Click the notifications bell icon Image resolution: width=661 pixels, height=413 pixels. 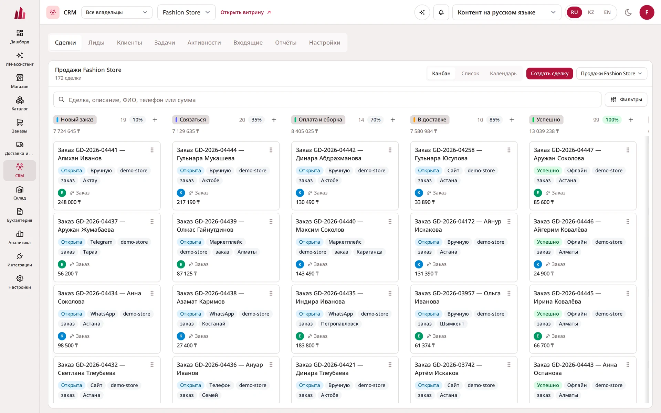(x=441, y=12)
